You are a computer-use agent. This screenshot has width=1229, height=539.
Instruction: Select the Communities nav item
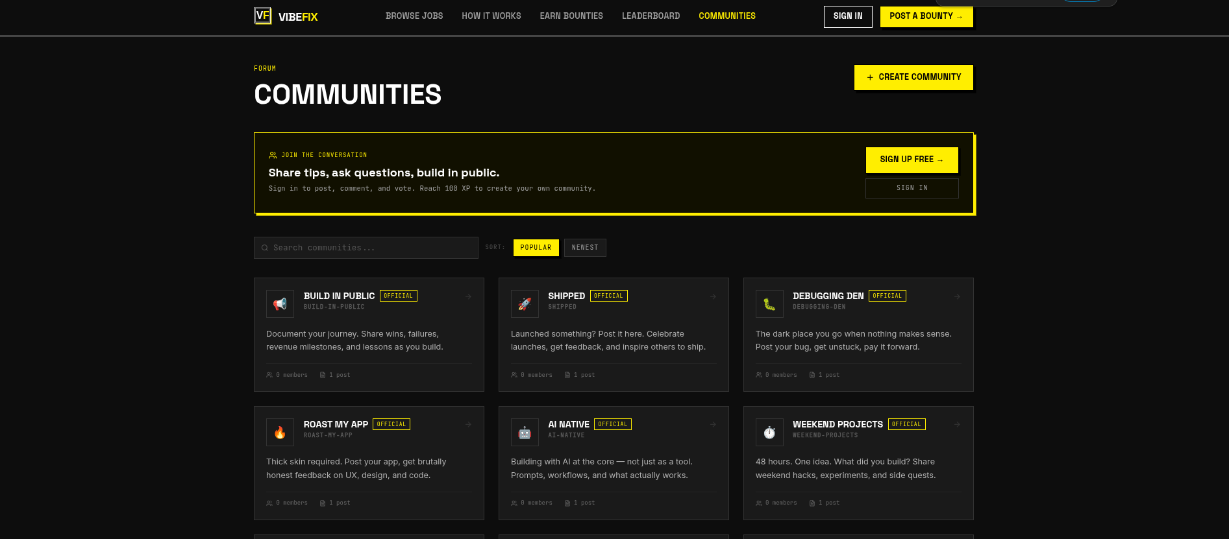(727, 16)
